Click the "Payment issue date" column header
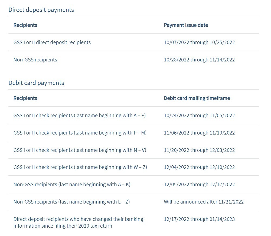 (186, 25)
